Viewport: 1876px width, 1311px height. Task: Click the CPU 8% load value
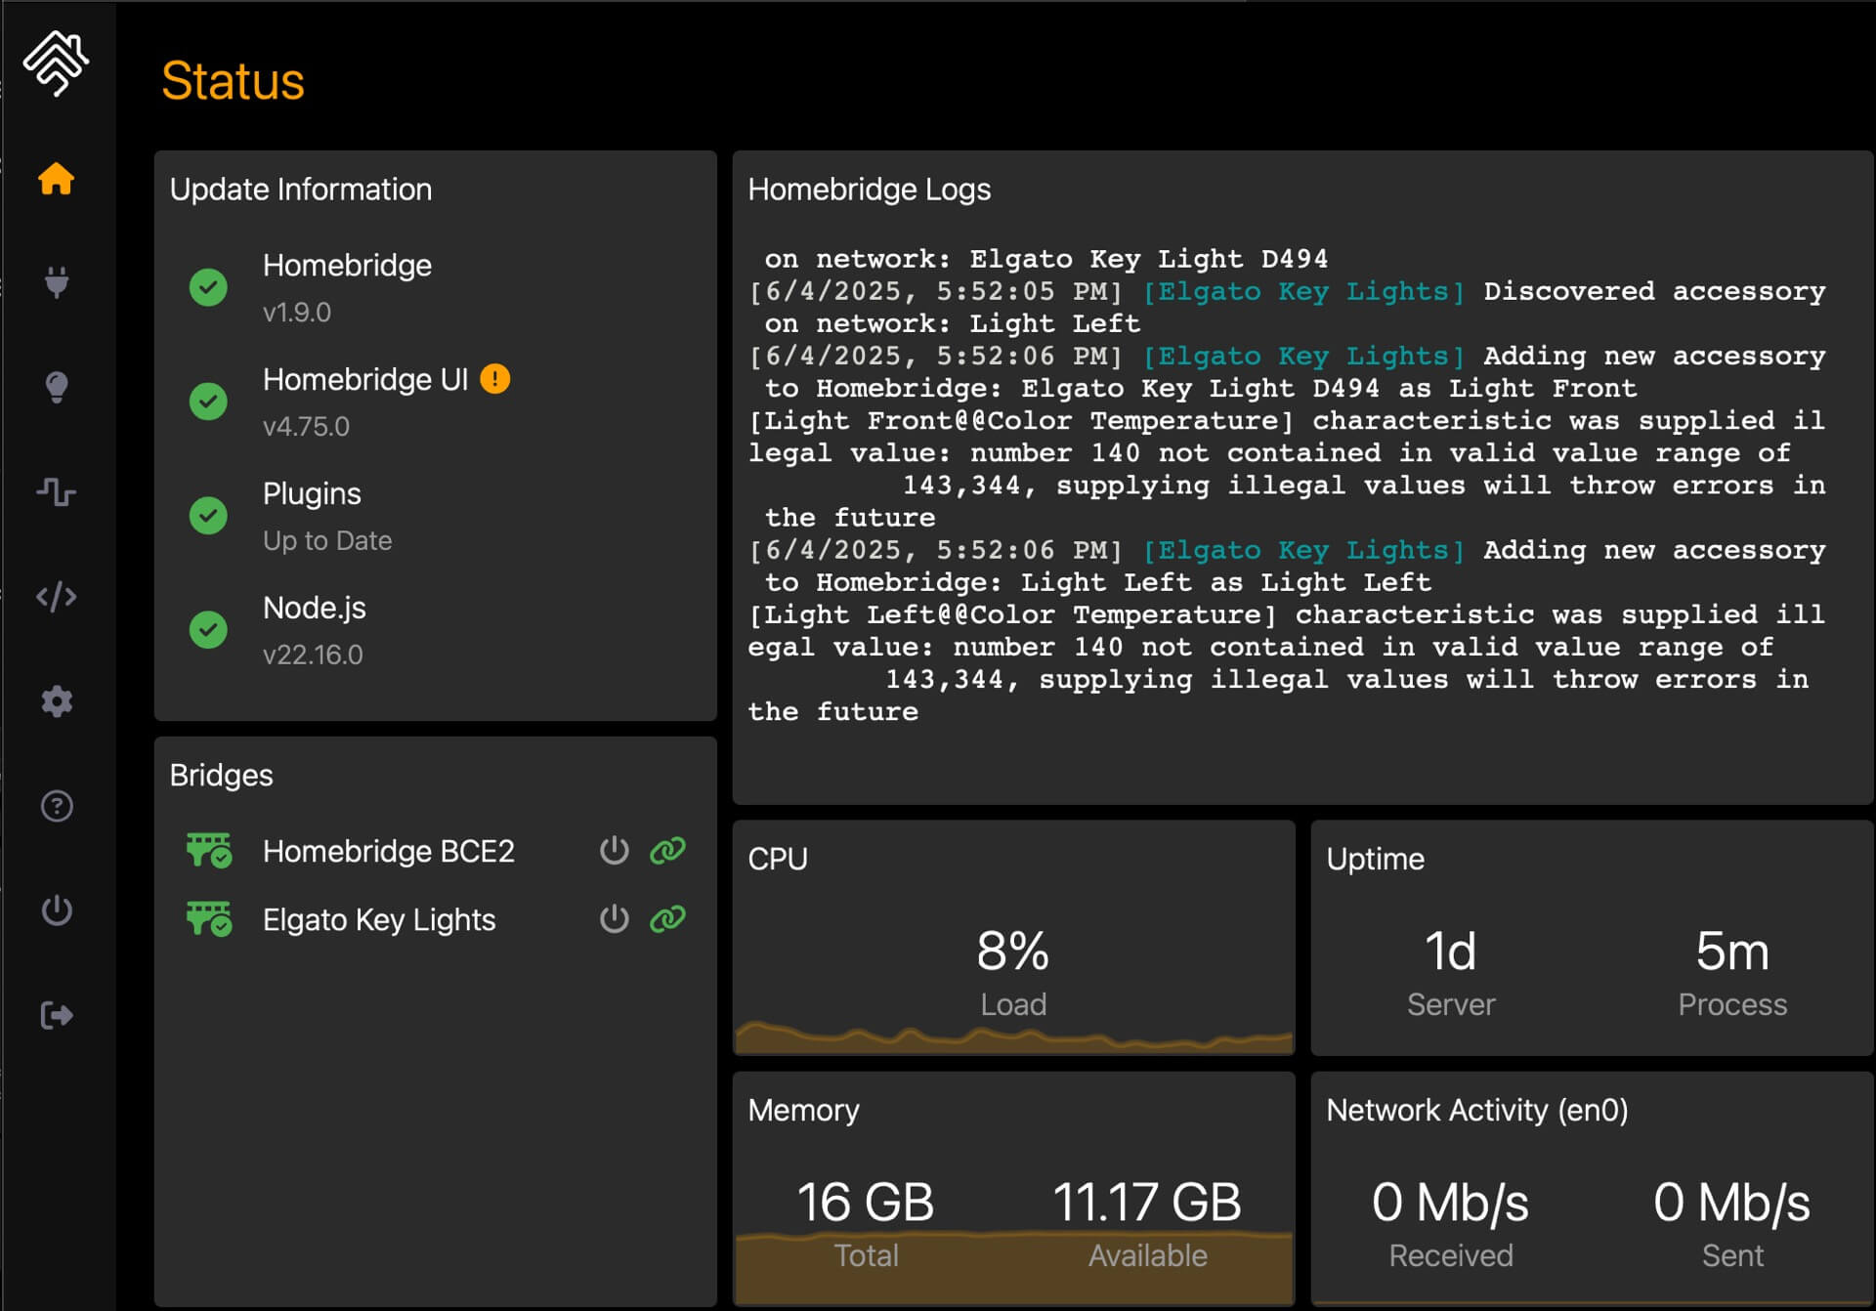pyautogui.click(x=1013, y=951)
